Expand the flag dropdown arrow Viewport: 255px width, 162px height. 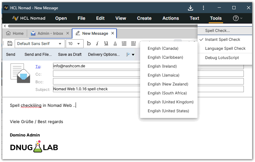click(133, 55)
